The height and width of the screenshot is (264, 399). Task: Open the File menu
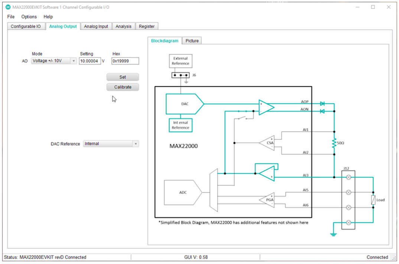[10, 17]
